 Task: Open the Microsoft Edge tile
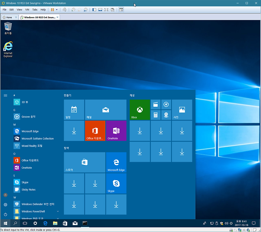[116, 163]
